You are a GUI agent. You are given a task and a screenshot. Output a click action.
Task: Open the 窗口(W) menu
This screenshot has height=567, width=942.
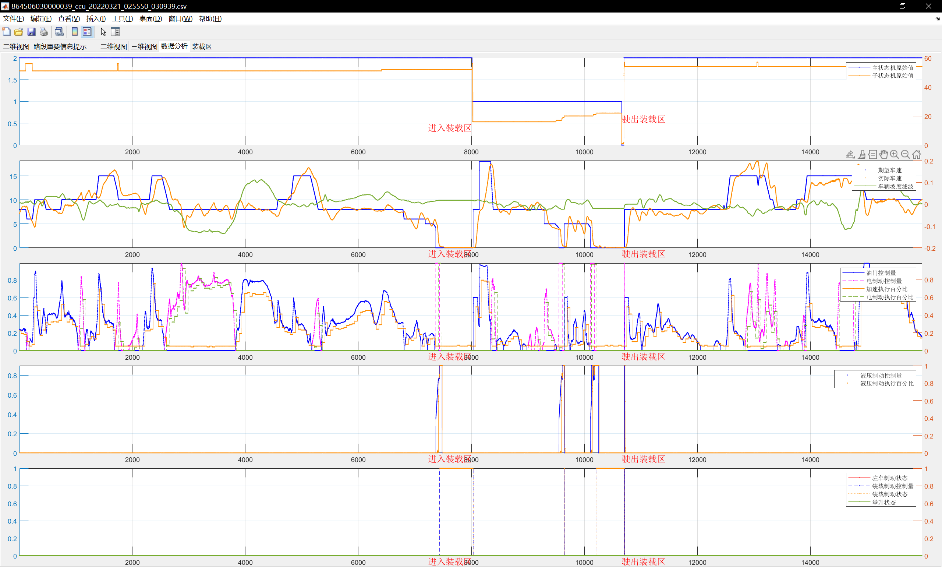click(180, 19)
